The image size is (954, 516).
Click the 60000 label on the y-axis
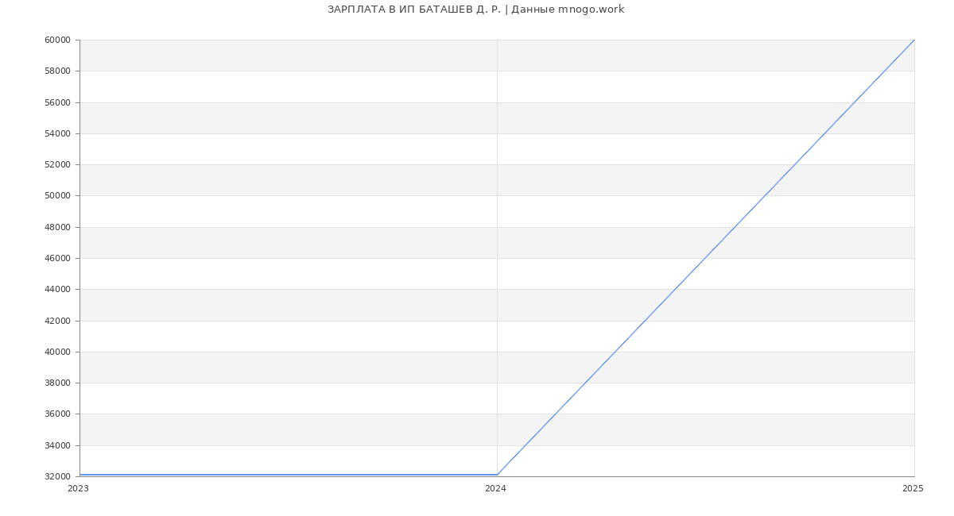58,40
